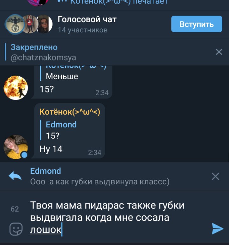Join voice chat with Вступить button
229x245 pixels.
(x=197, y=24)
